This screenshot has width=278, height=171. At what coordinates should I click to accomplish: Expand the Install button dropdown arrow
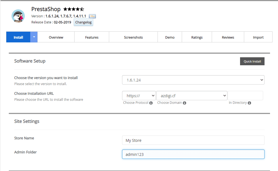pos(34,37)
